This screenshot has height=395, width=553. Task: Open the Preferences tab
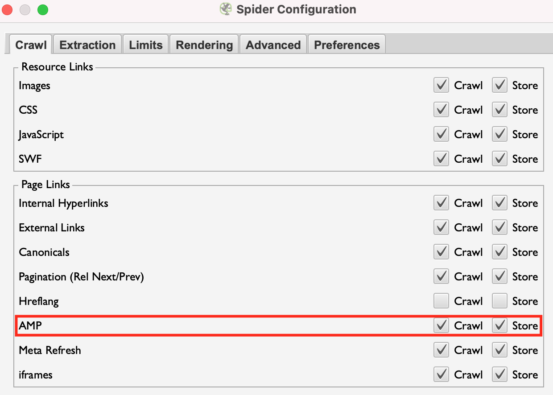(347, 45)
